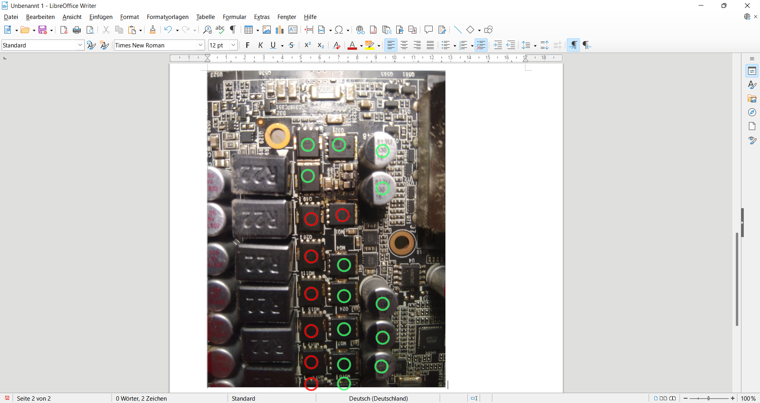This screenshot has width=760, height=403.
Task: Insert a special character
Action: point(339,30)
